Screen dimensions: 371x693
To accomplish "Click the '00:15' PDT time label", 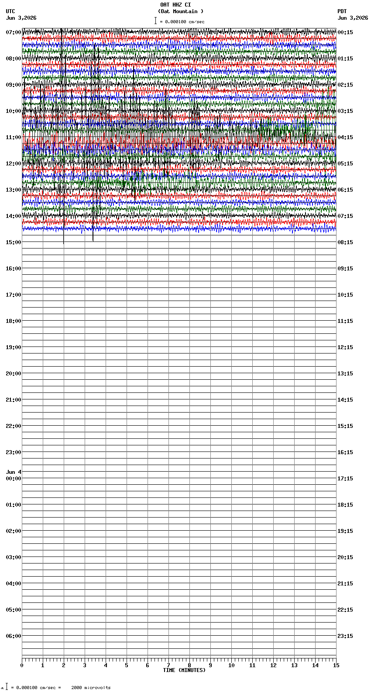I will pyautogui.click(x=345, y=32).
